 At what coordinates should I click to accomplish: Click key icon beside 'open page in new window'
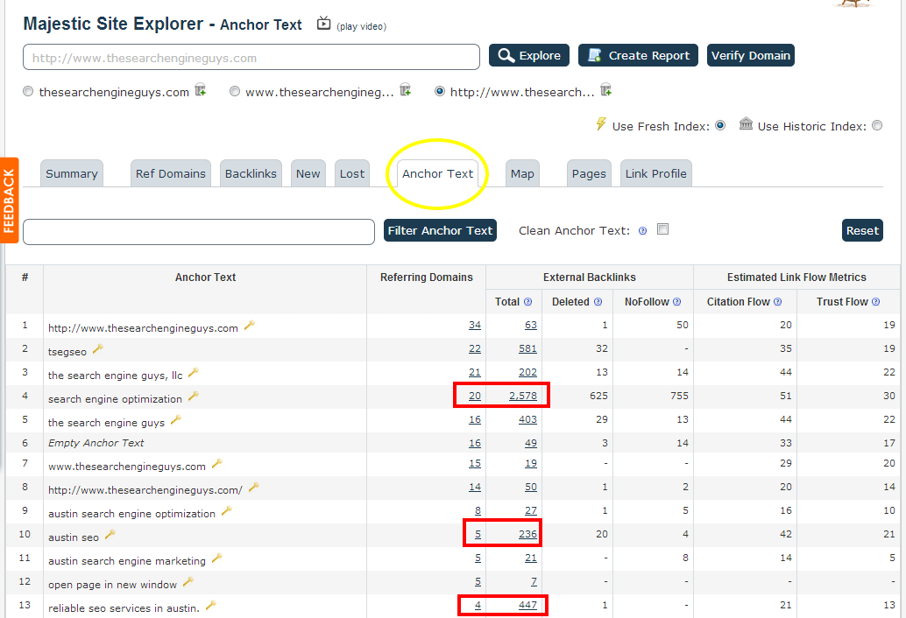click(x=188, y=581)
